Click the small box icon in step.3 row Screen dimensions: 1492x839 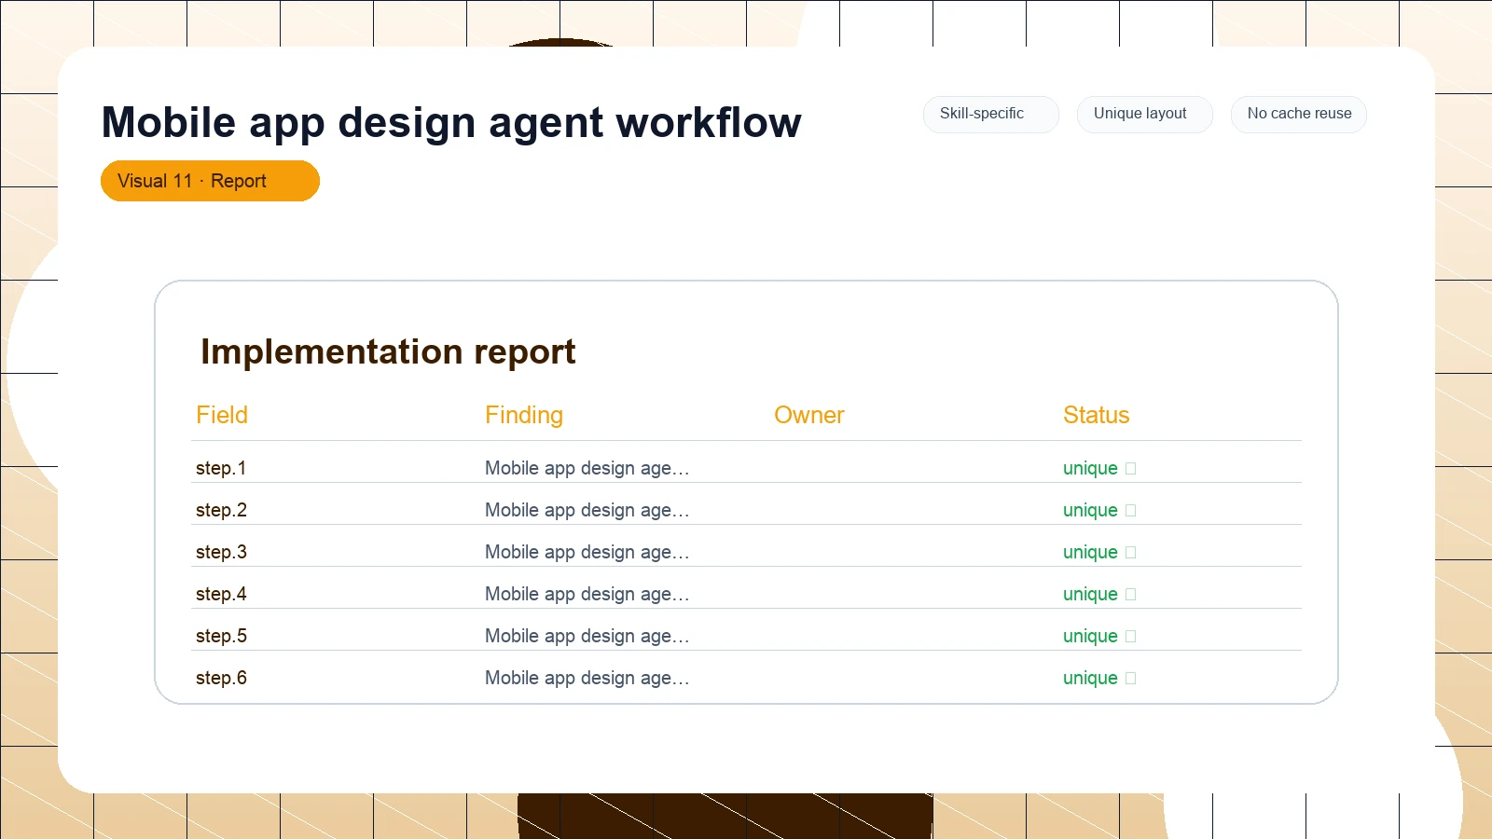1131,553
